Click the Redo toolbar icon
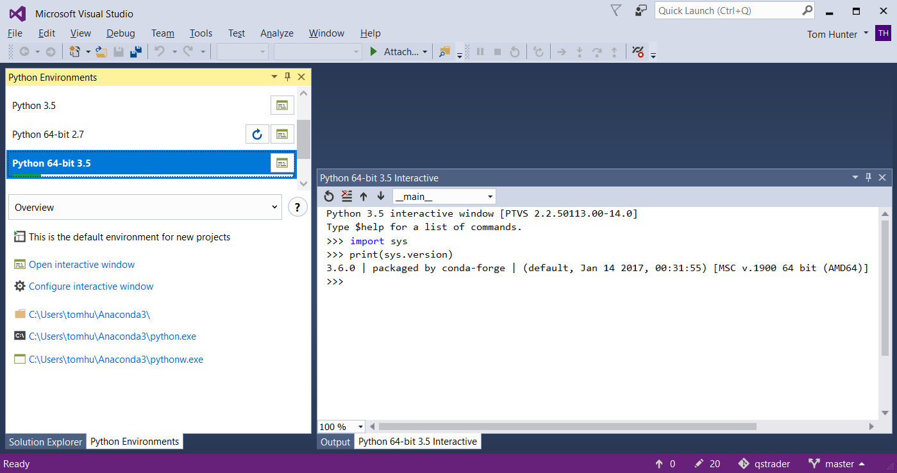The height and width of the screenshot is (473, 897). tap(189, 52)
